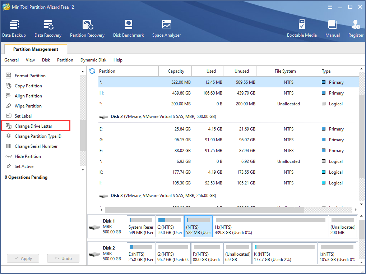Open the Data Backup tool

(x=14, y=29)
